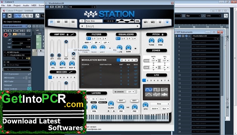Open the HIGH note 127 zone dropdown
The width and height of the screenshot is (237, 135).
pyautogui.click(x=154, y=60)
